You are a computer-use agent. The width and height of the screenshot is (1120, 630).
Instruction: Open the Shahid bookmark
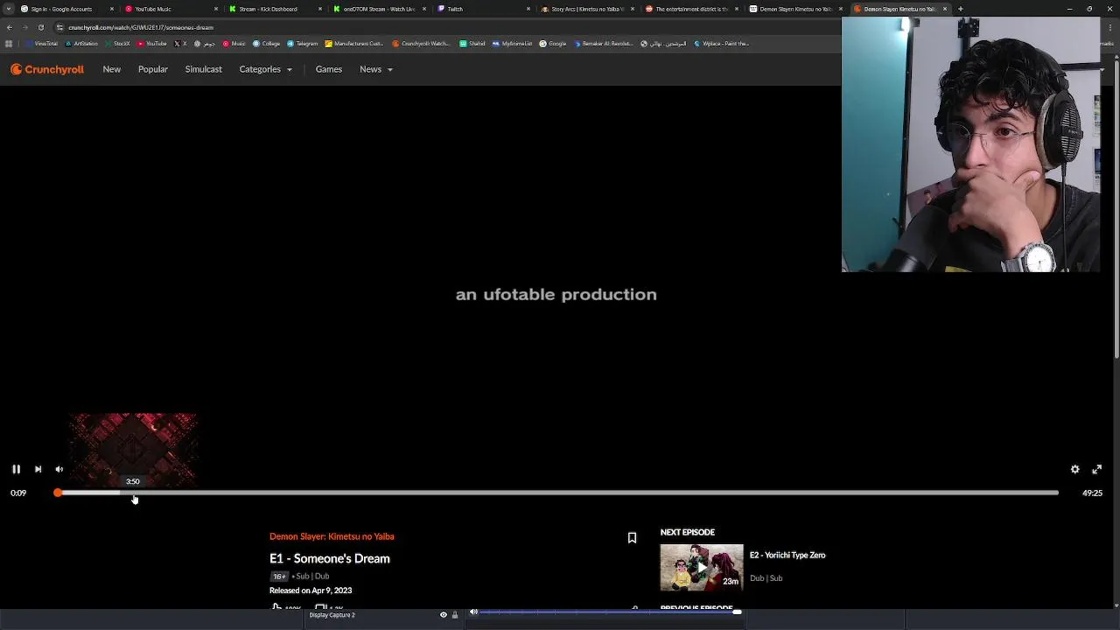click(x=472, y=44)
